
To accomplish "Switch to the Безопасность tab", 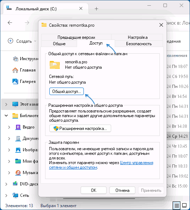I will coord(139,44).
